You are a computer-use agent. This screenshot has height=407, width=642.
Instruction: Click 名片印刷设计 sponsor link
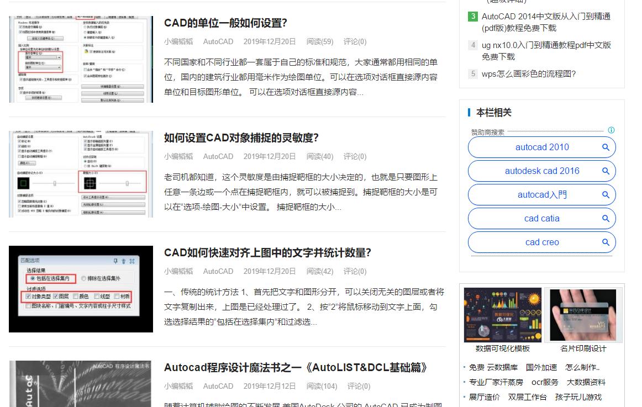[x=583, y=348]
